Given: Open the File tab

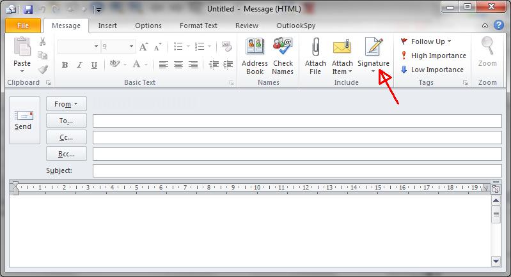Looking at the screenshot, I should pyautogui.click(x=23, y=26).
